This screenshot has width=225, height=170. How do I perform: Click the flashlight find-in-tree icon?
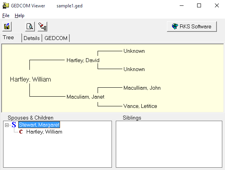coord(42,26)
